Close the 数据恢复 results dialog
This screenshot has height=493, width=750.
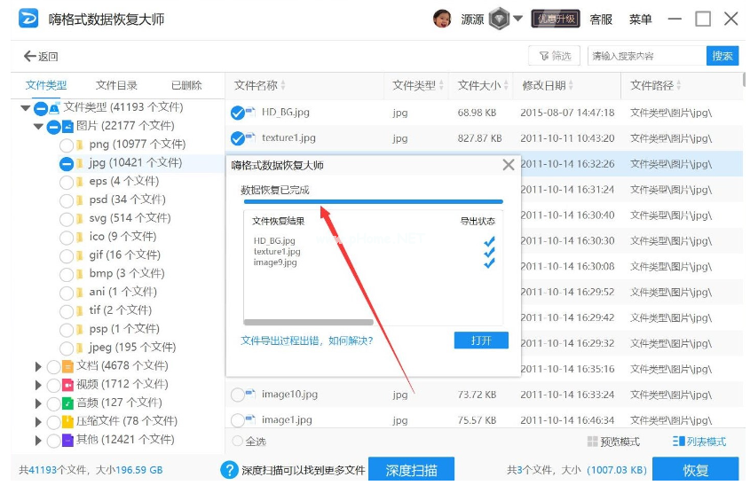click(x=509, y=165)
